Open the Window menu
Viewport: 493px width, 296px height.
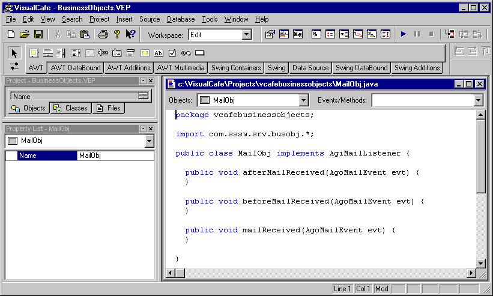[236, 19]
